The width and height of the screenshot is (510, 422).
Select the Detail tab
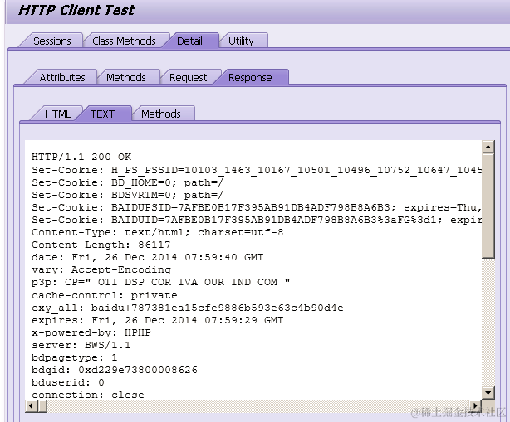[x=189, y=41]
